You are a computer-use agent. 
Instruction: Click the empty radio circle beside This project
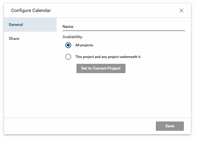coord(68,57)
